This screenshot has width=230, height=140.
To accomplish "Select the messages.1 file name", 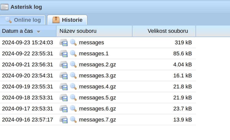I will pos(94,54).
